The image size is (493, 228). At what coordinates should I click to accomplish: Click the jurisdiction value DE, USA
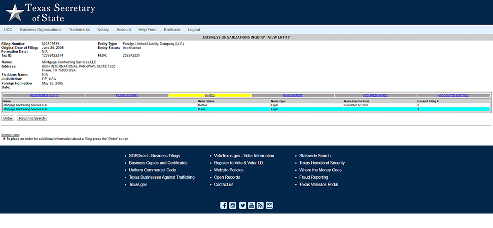point(49,79)
